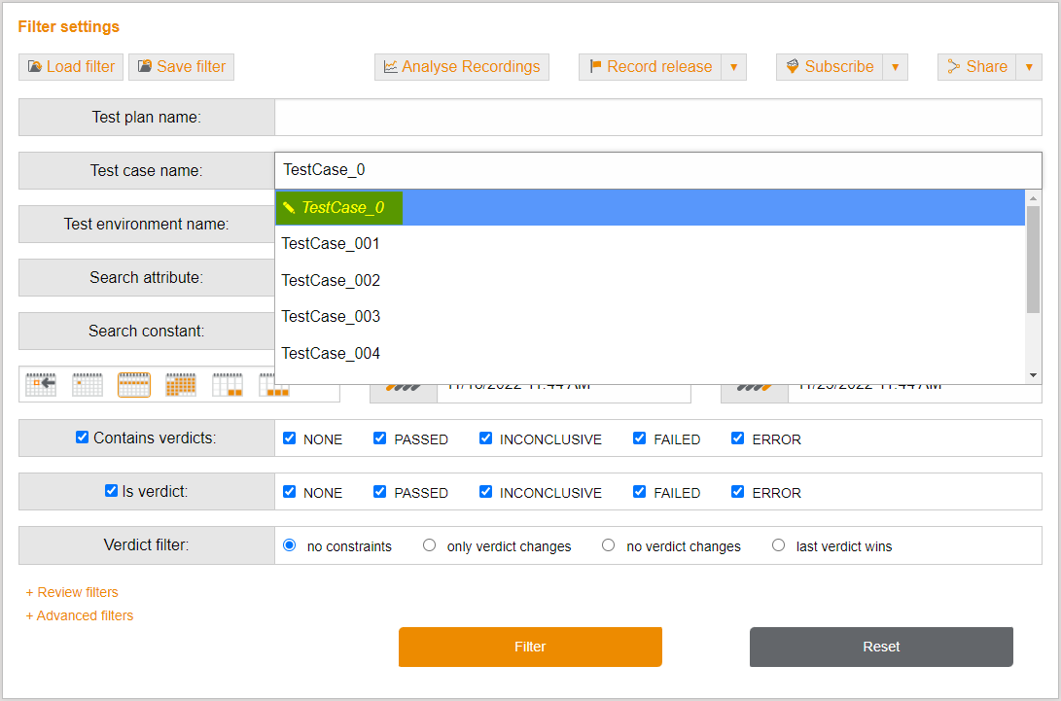
Task: Click the highlighted one-week calendar icon
Action: click(134, 385)
